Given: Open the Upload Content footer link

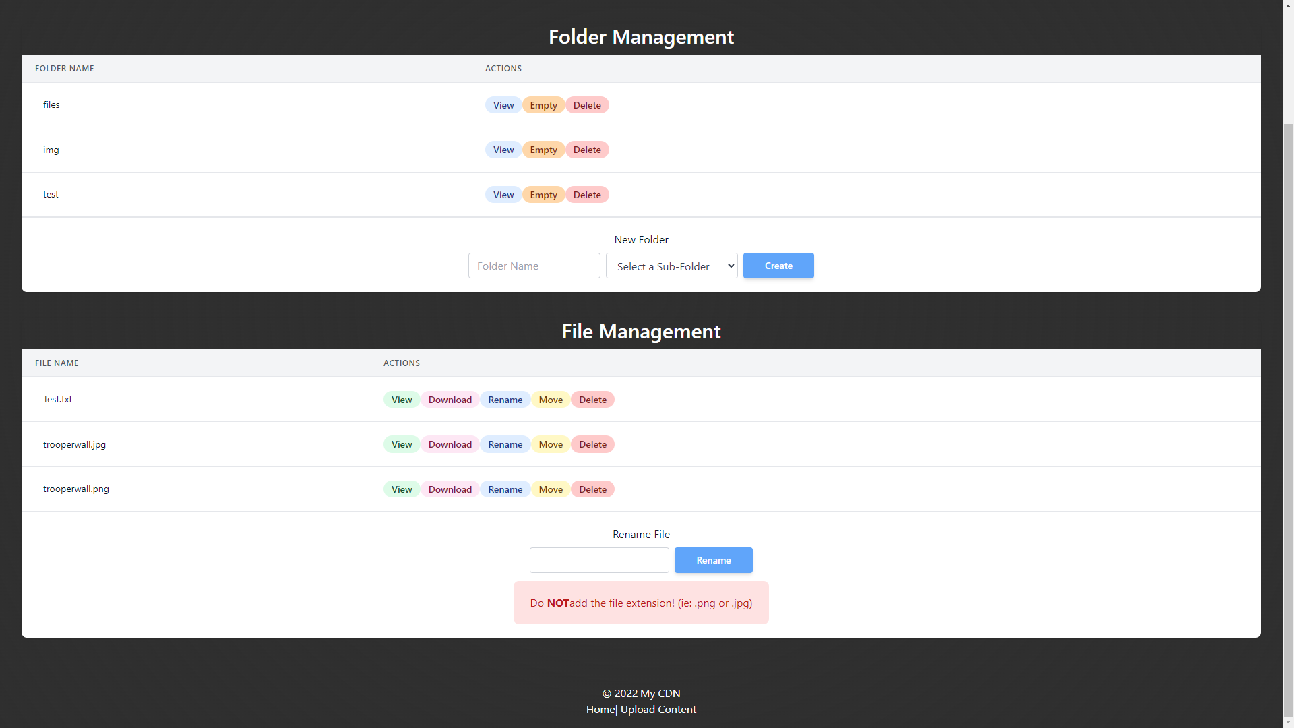Looking at the screenshot, I should pos(658,710).
